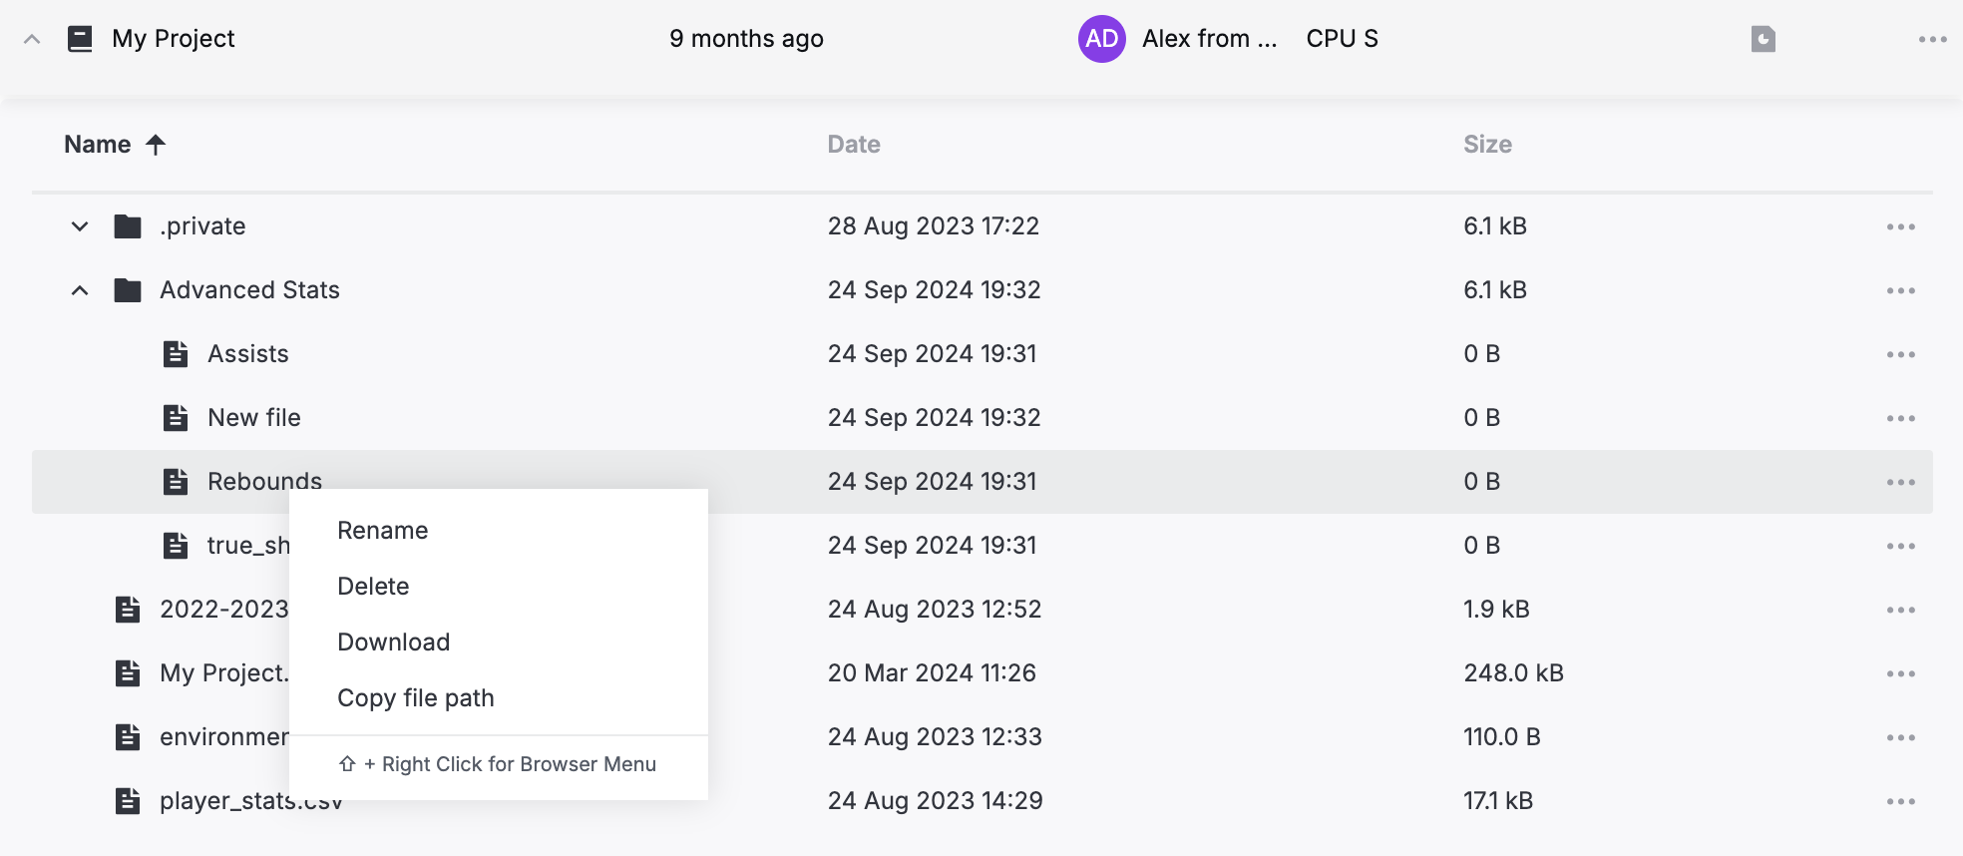Sort files by the Name column header
This screenshot has height=856, width=1963.
pyautogui.click(x=98, y=145)
